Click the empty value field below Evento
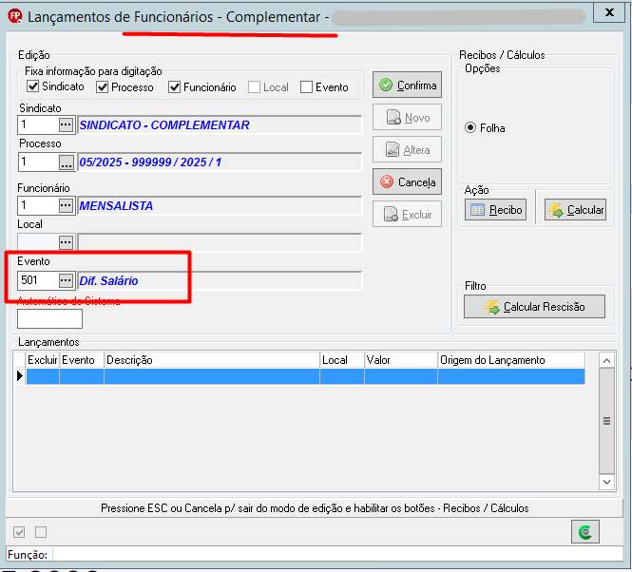 point(50,319)
